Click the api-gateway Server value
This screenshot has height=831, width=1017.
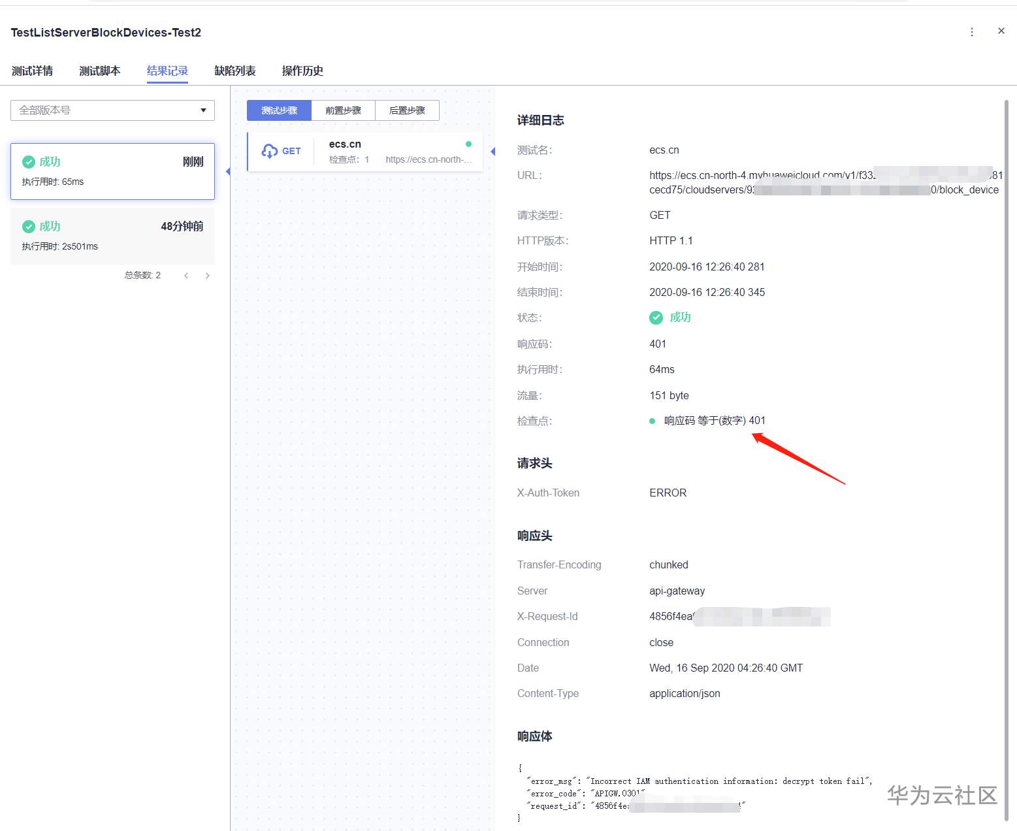(677, 591)
